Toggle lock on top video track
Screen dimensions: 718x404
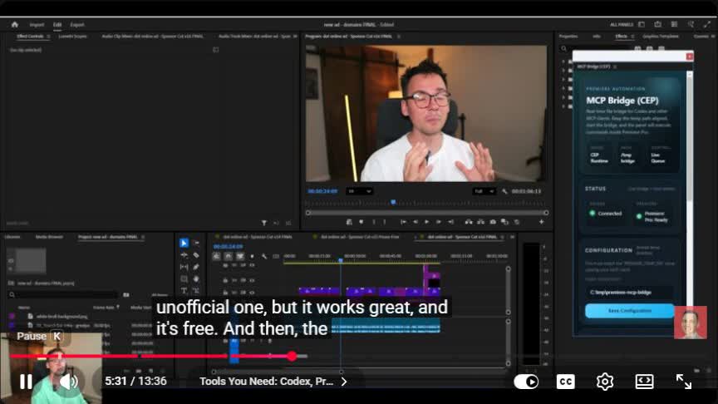[x=225, y=265]
